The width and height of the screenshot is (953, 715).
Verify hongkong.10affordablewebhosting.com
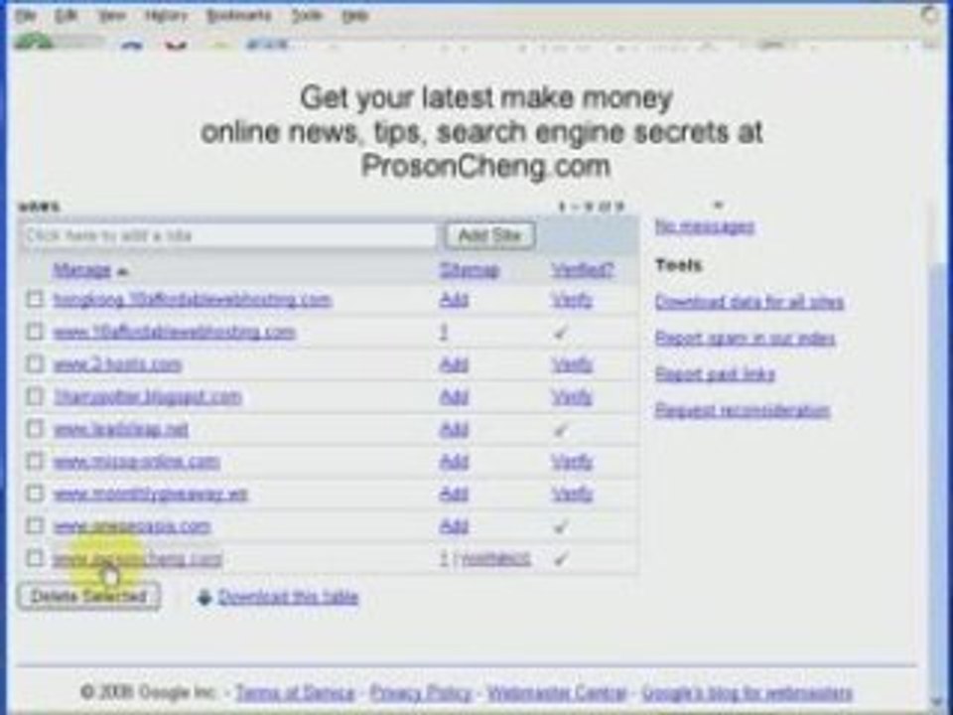click(x=572, y=299)
